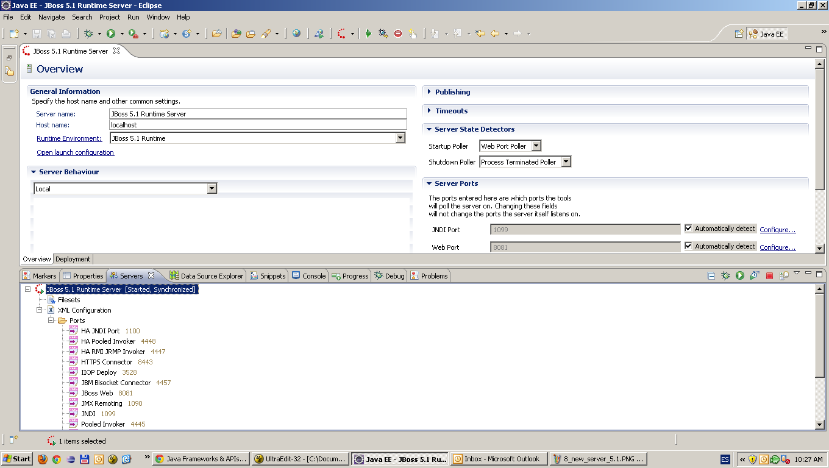Click the Open launch configuration link
The height and width of the screenshot is (468, 829).
(75, 152)
